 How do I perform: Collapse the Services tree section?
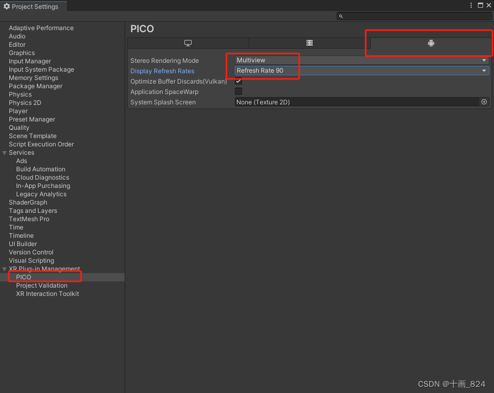click(x=4, y=153)
